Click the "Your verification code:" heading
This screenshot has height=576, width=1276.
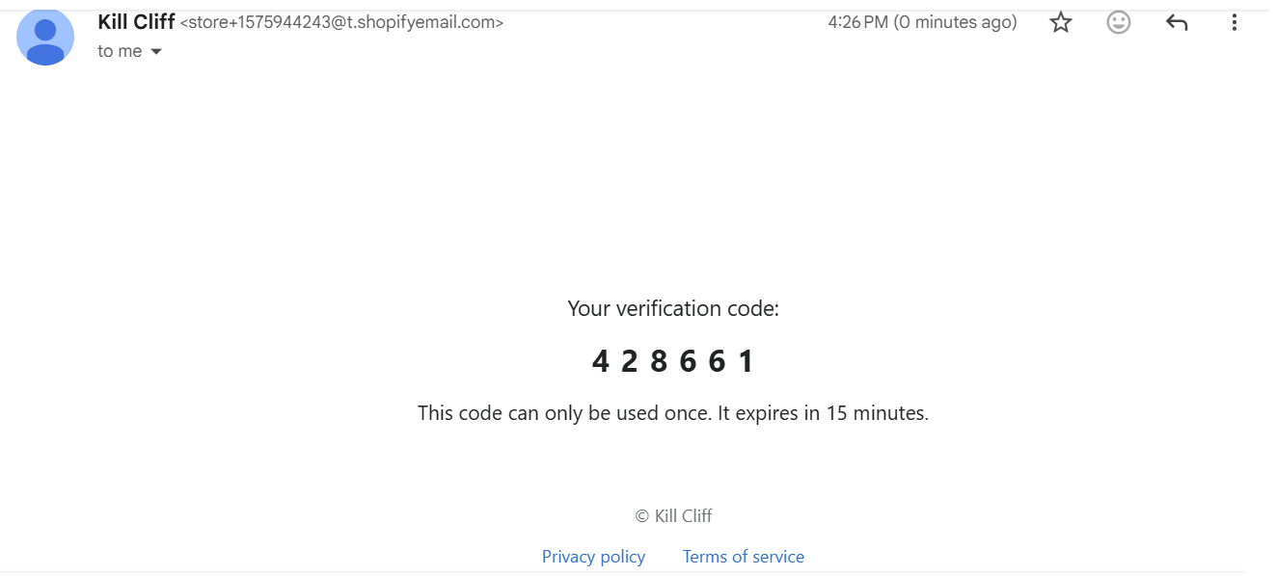pyautogui.click(x=672, y=309)
